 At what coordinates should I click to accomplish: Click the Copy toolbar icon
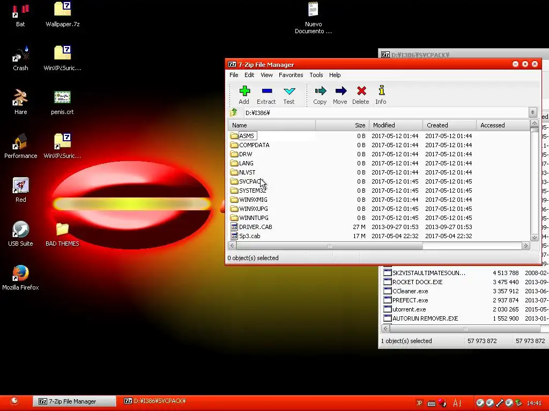click(320, 95)
